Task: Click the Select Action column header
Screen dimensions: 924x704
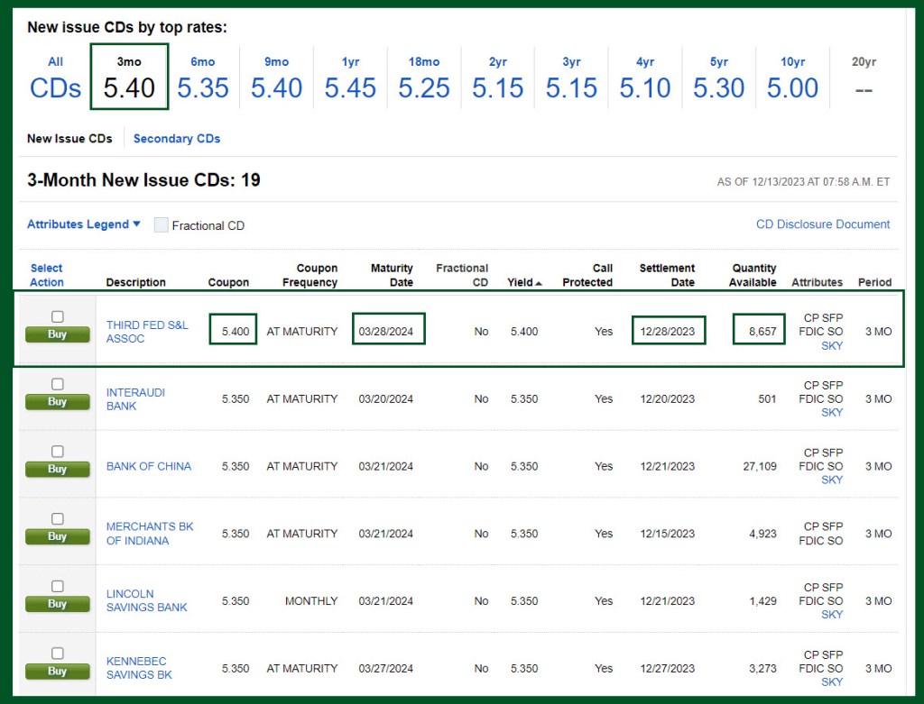Action: pyautogui.click(x=47, y=275)
